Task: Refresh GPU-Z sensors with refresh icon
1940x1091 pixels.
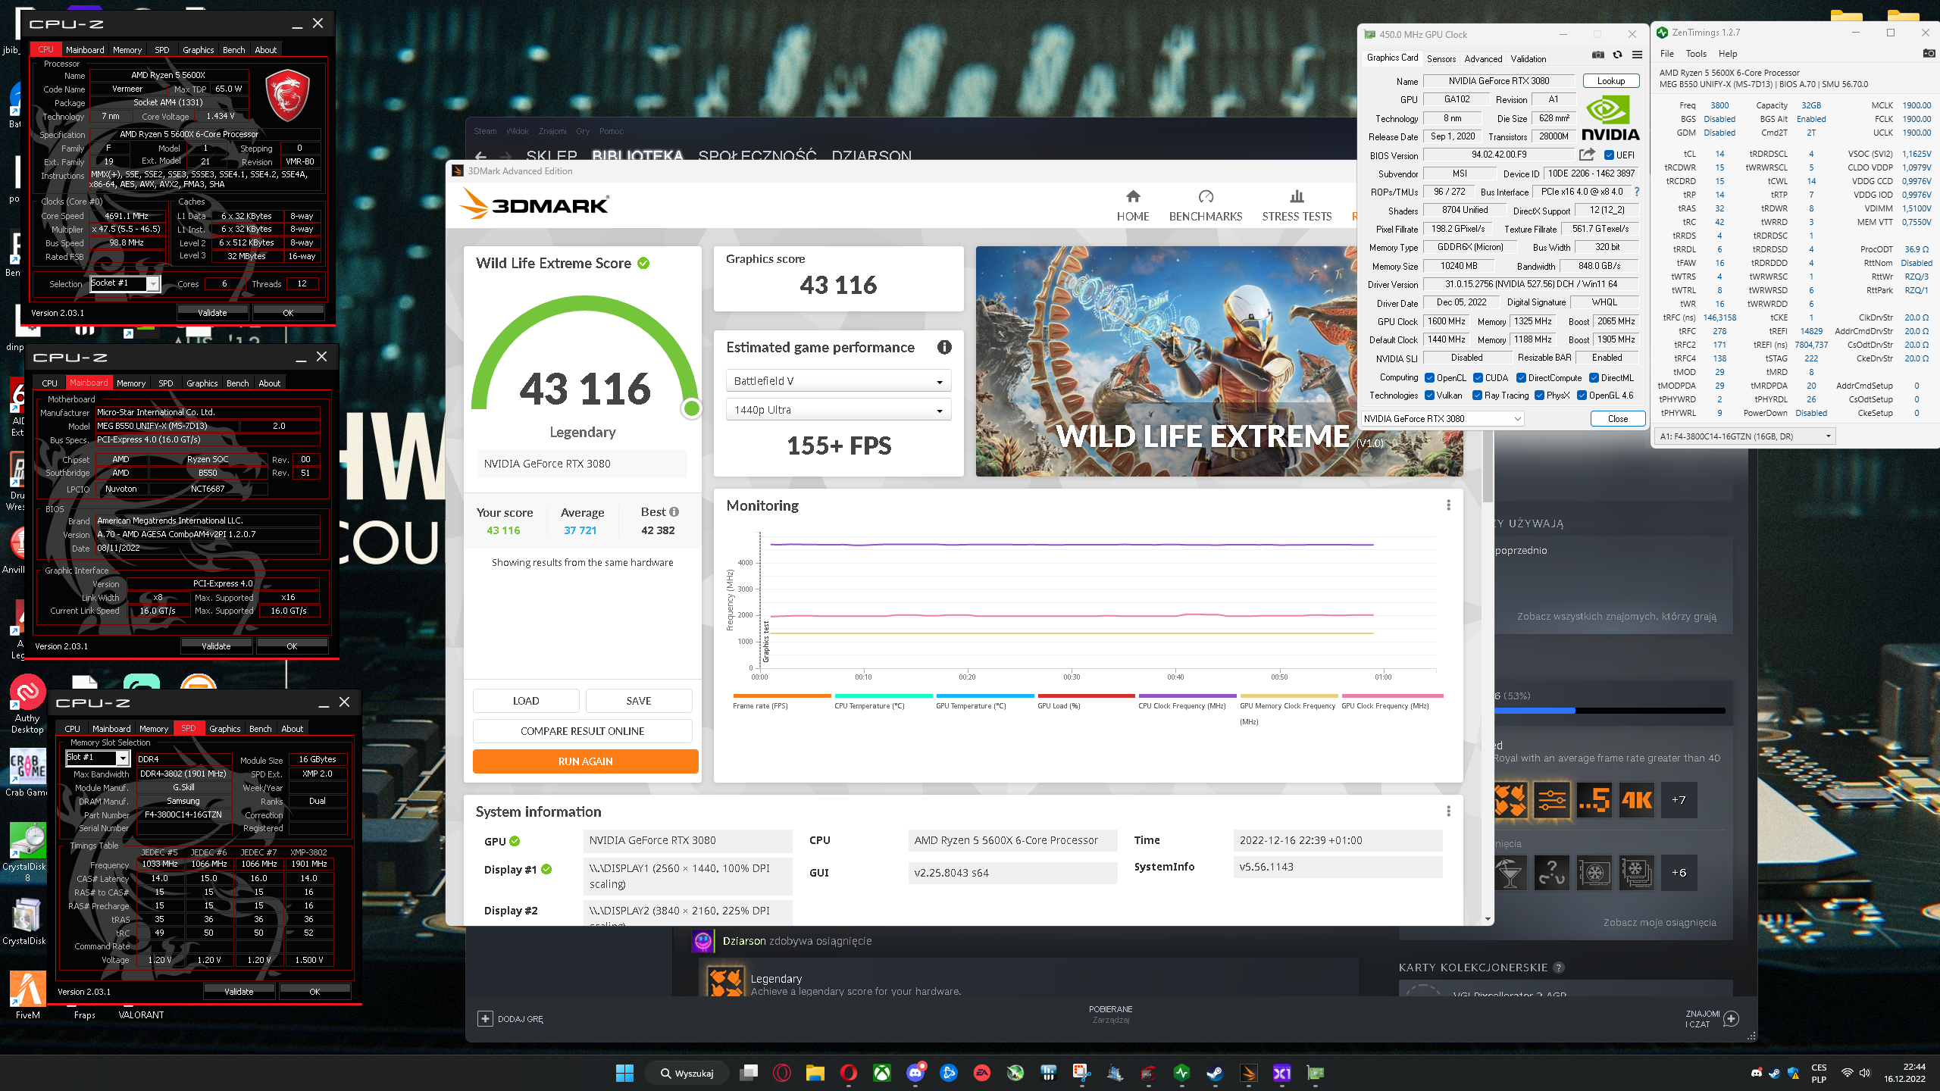Action: tap(1617, 55)
